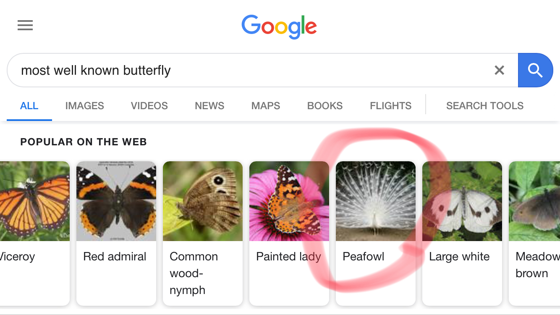The height and width of the screenshot is (315, 560).
Task: Open the white Peafowl picture
Action: click(x=376, y=201)
